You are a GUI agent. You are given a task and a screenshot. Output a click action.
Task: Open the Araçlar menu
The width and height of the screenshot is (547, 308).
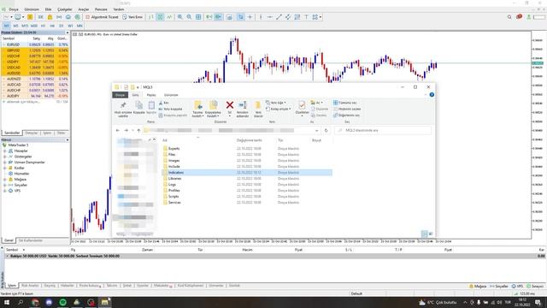tap(84, 9)
